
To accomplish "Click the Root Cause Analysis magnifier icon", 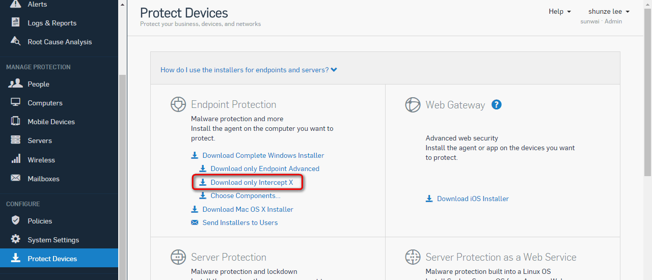I will 16,42.
